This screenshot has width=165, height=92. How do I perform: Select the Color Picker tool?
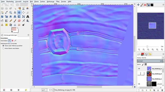pyautogui.click(x=6, y=13)
